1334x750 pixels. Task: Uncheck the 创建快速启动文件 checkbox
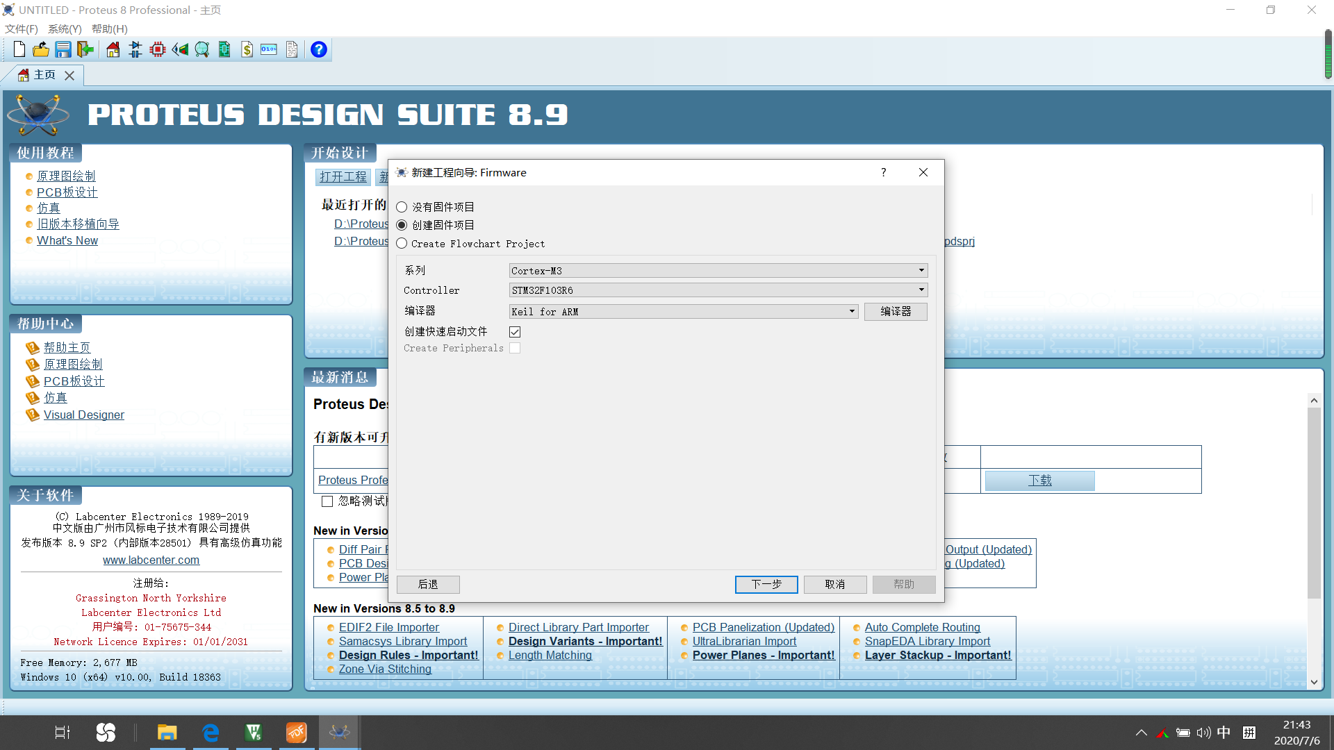[515, 332]
